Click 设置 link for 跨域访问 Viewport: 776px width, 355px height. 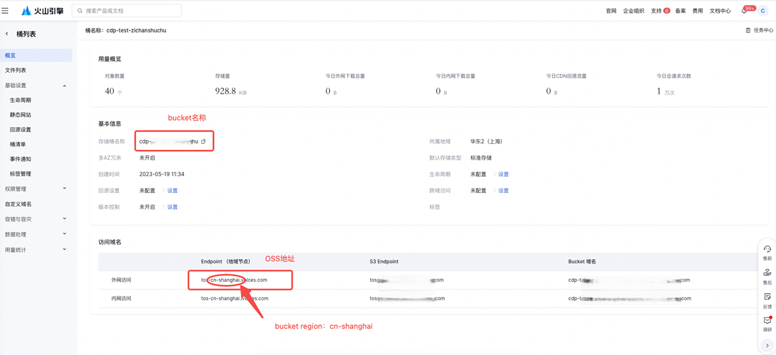(x=503, y=190)
